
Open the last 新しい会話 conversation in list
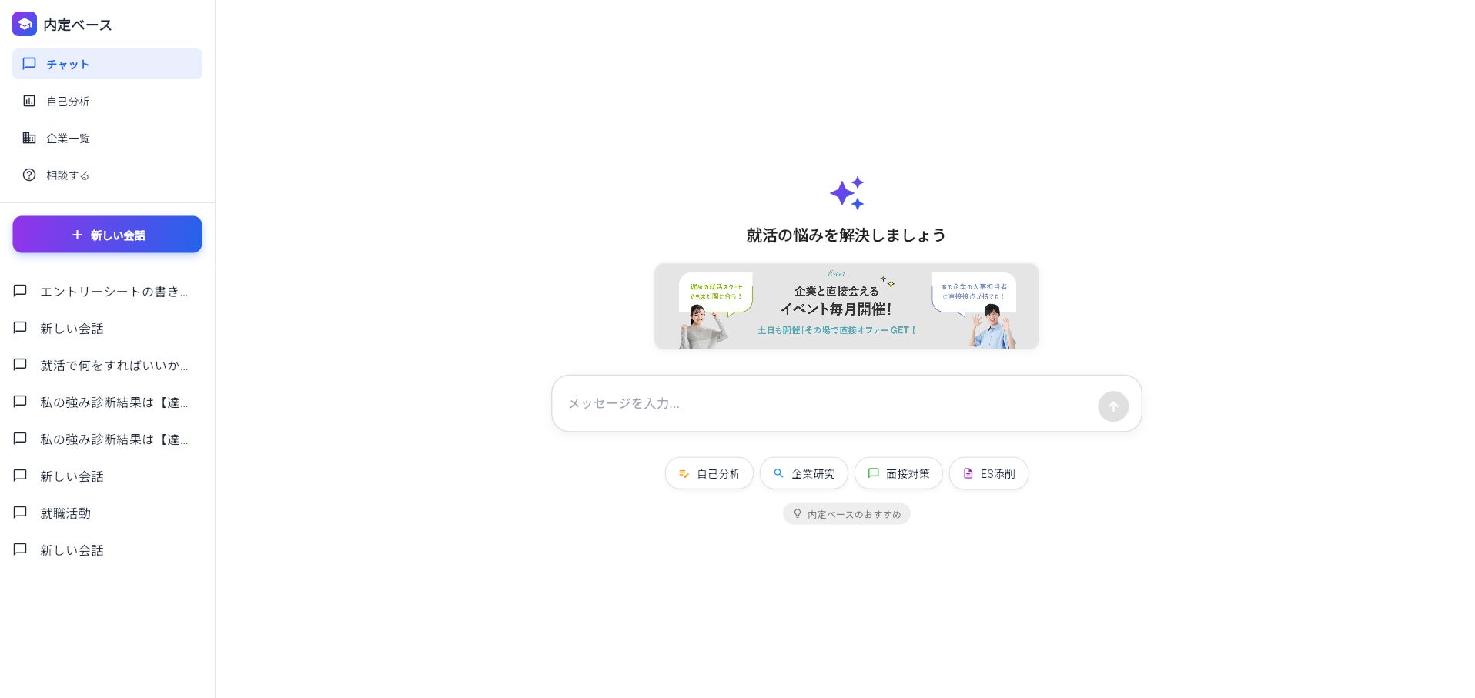pos(107,549)
